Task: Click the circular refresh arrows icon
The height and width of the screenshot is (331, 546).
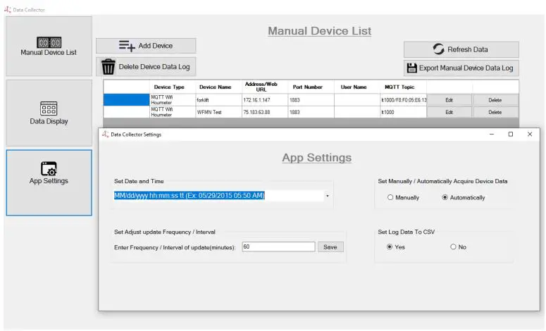Action: pos(438,49)
